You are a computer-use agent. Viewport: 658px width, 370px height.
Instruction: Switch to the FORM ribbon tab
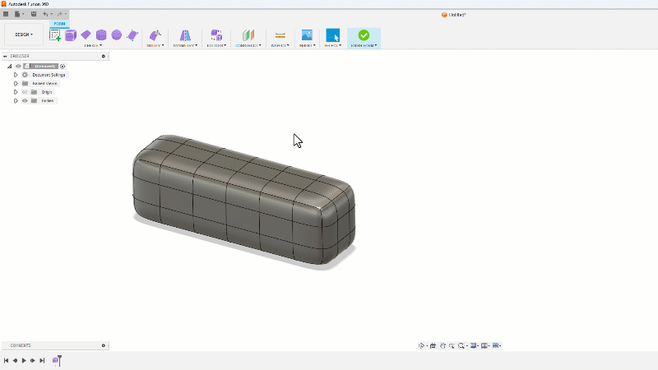point(59,24)
